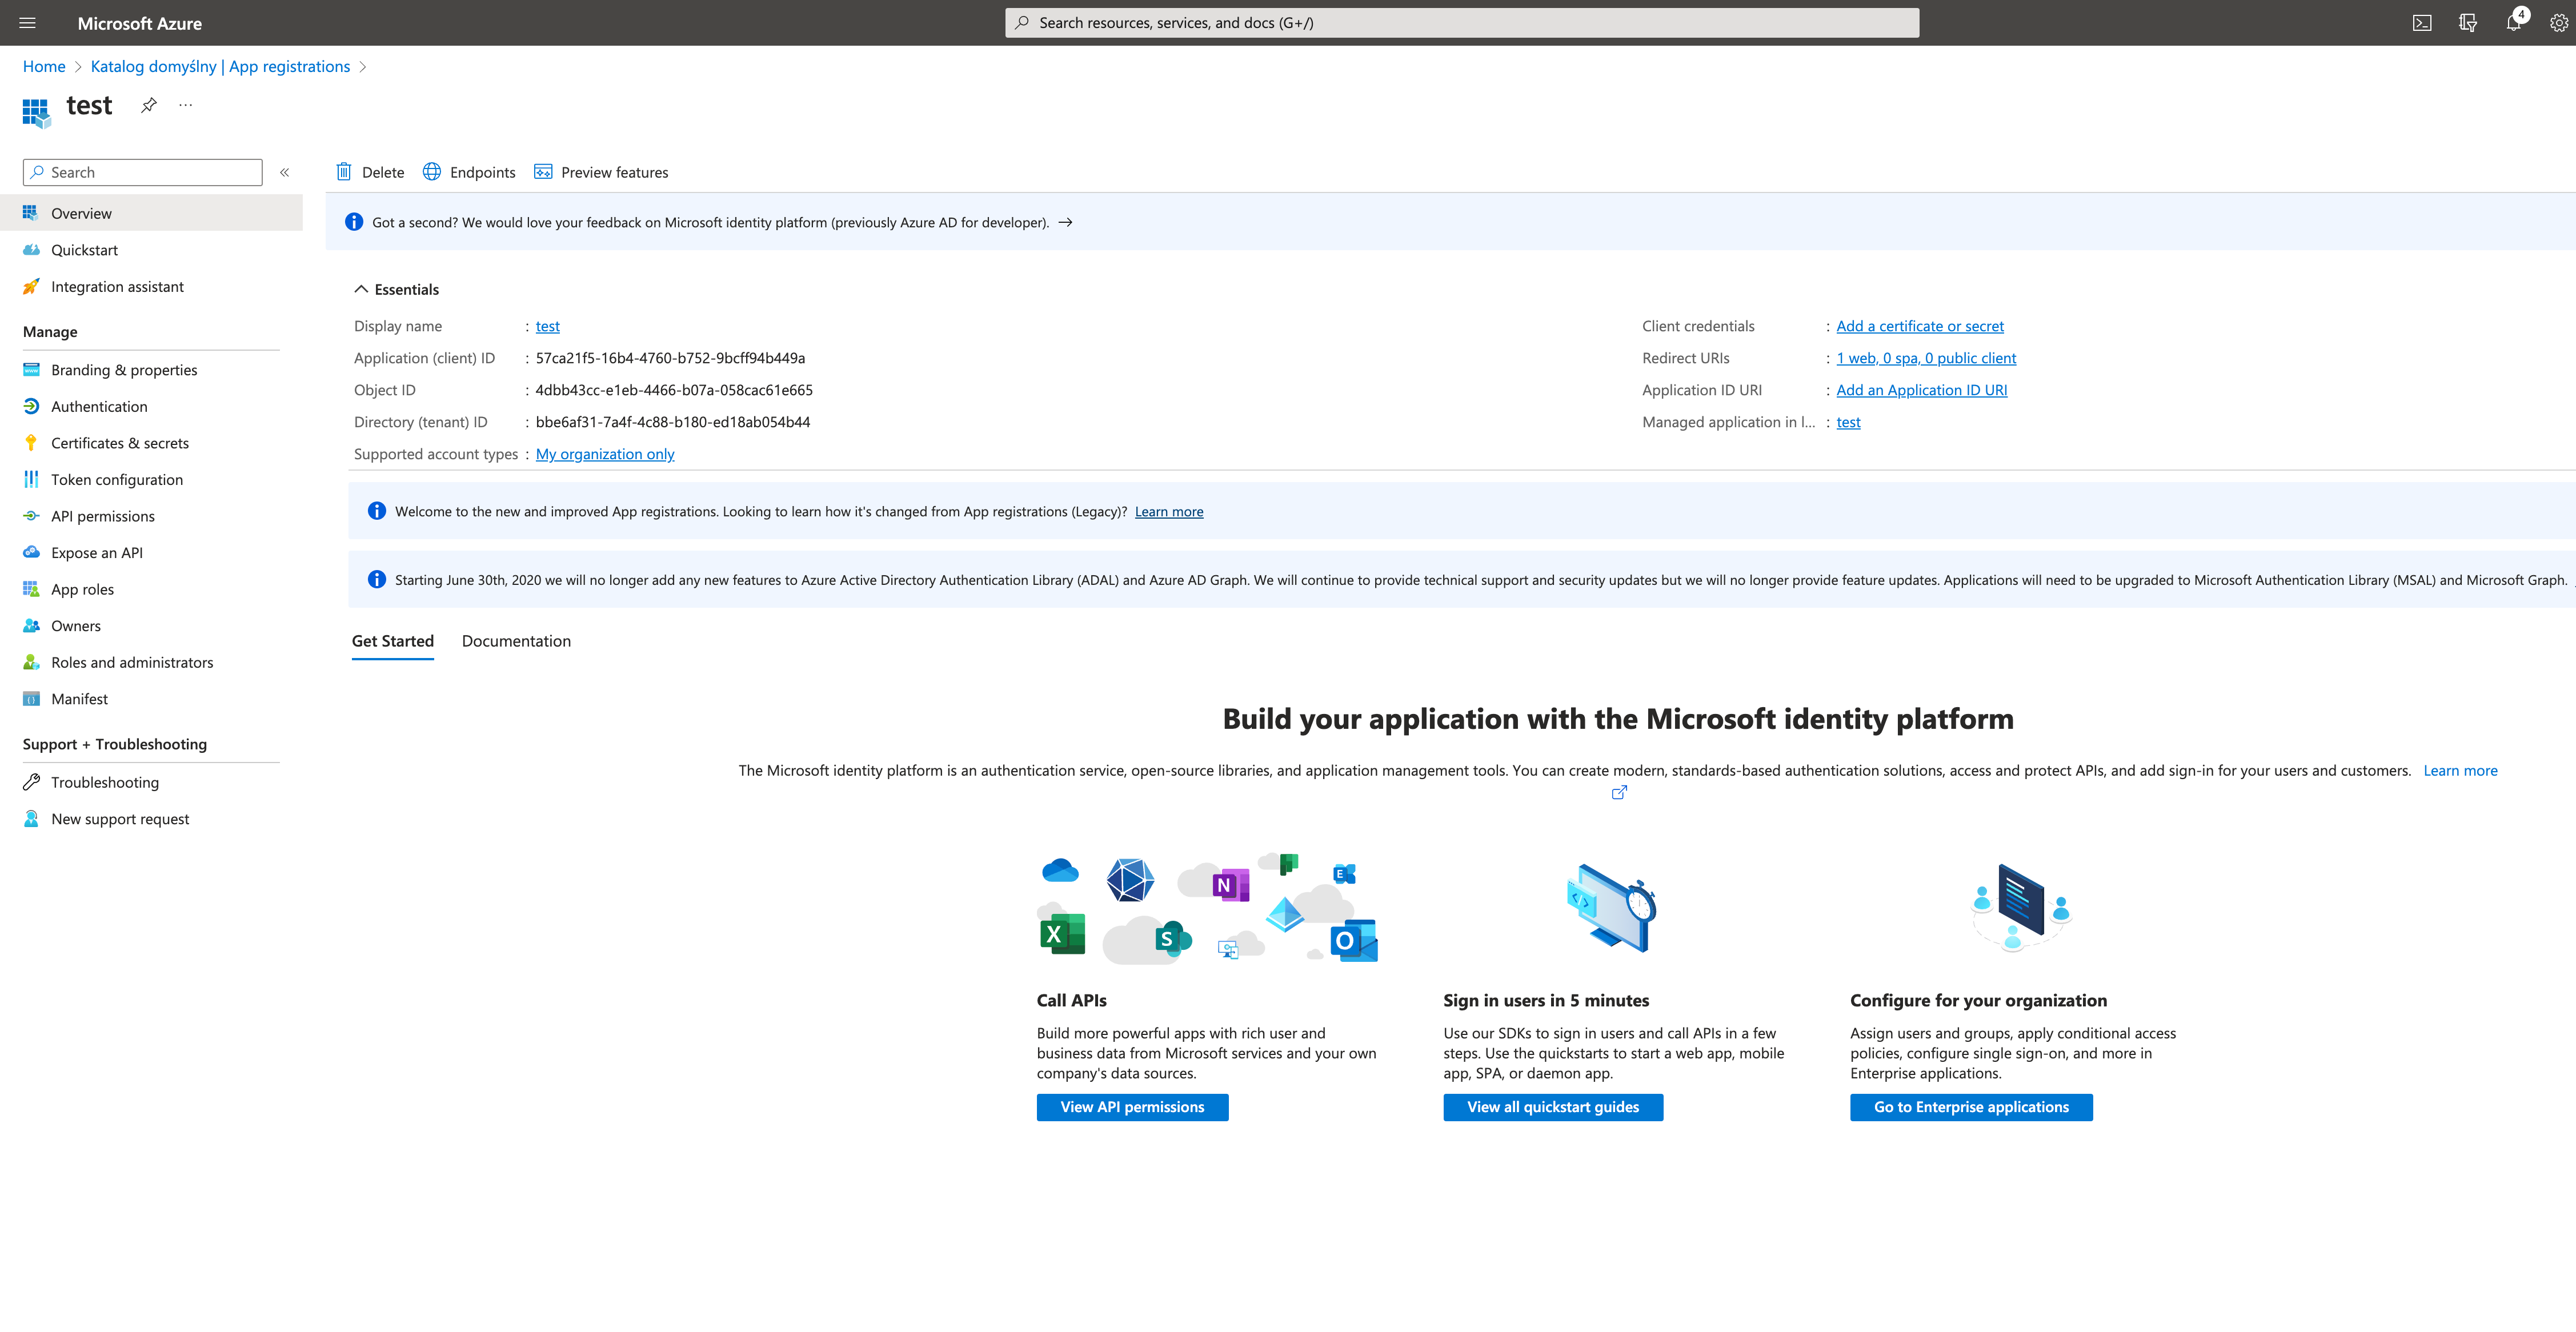The height and width of the screenshot is (1332, 2576).
Task: Click Go to Enterprise applications button
Action: 1971,1107
